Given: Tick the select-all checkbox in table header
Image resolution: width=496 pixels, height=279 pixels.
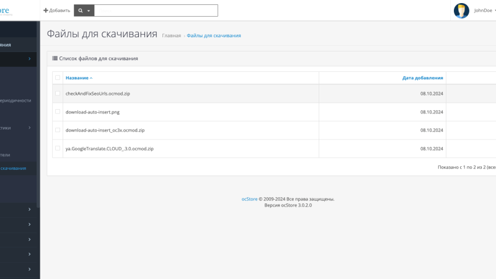Looking at the screenshot, I should tap(58, 77).
